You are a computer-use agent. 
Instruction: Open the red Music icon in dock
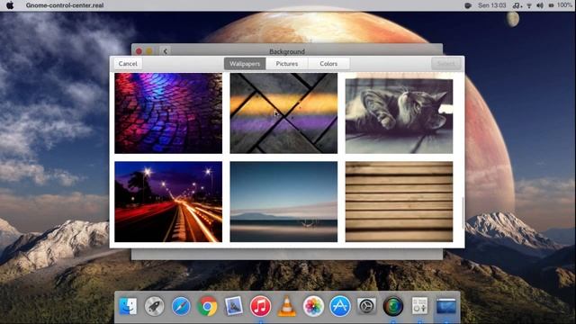pyautogui.click(x=260, y=306)
